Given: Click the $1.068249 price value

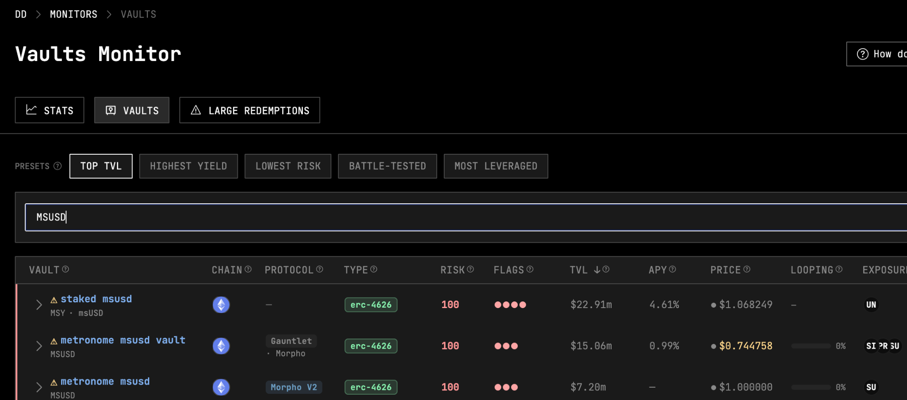Looking at the screenshot, I should pyautogui.click(x=746, y=305).
